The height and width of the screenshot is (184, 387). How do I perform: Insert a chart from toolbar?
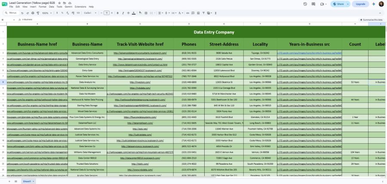198,13
